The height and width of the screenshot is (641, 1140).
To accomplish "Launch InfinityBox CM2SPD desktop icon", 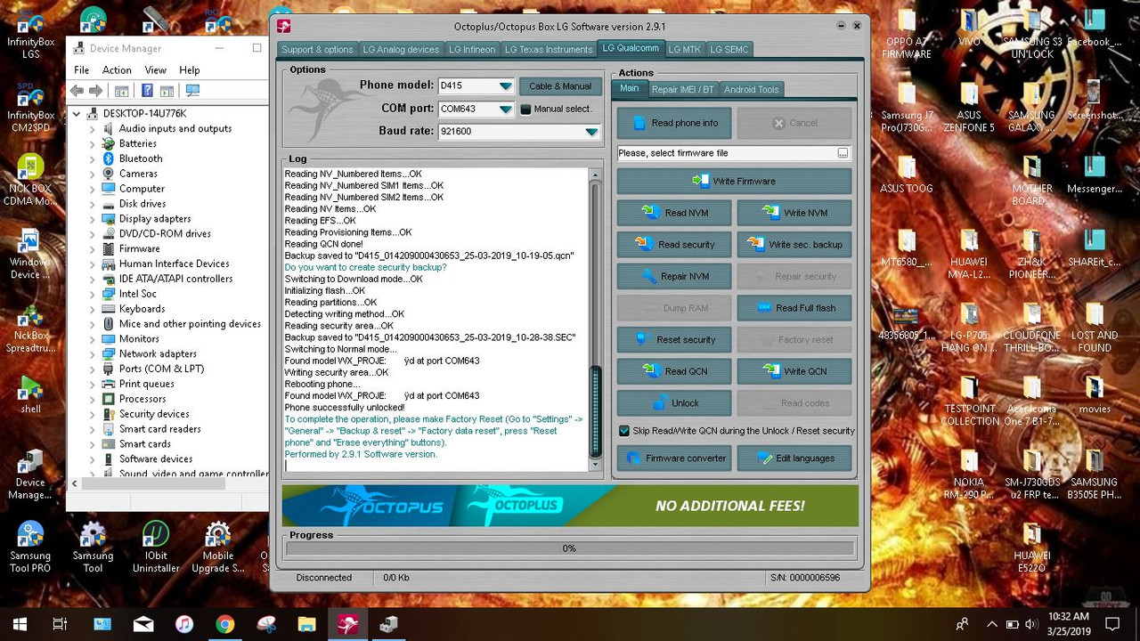I will (30, 107).
